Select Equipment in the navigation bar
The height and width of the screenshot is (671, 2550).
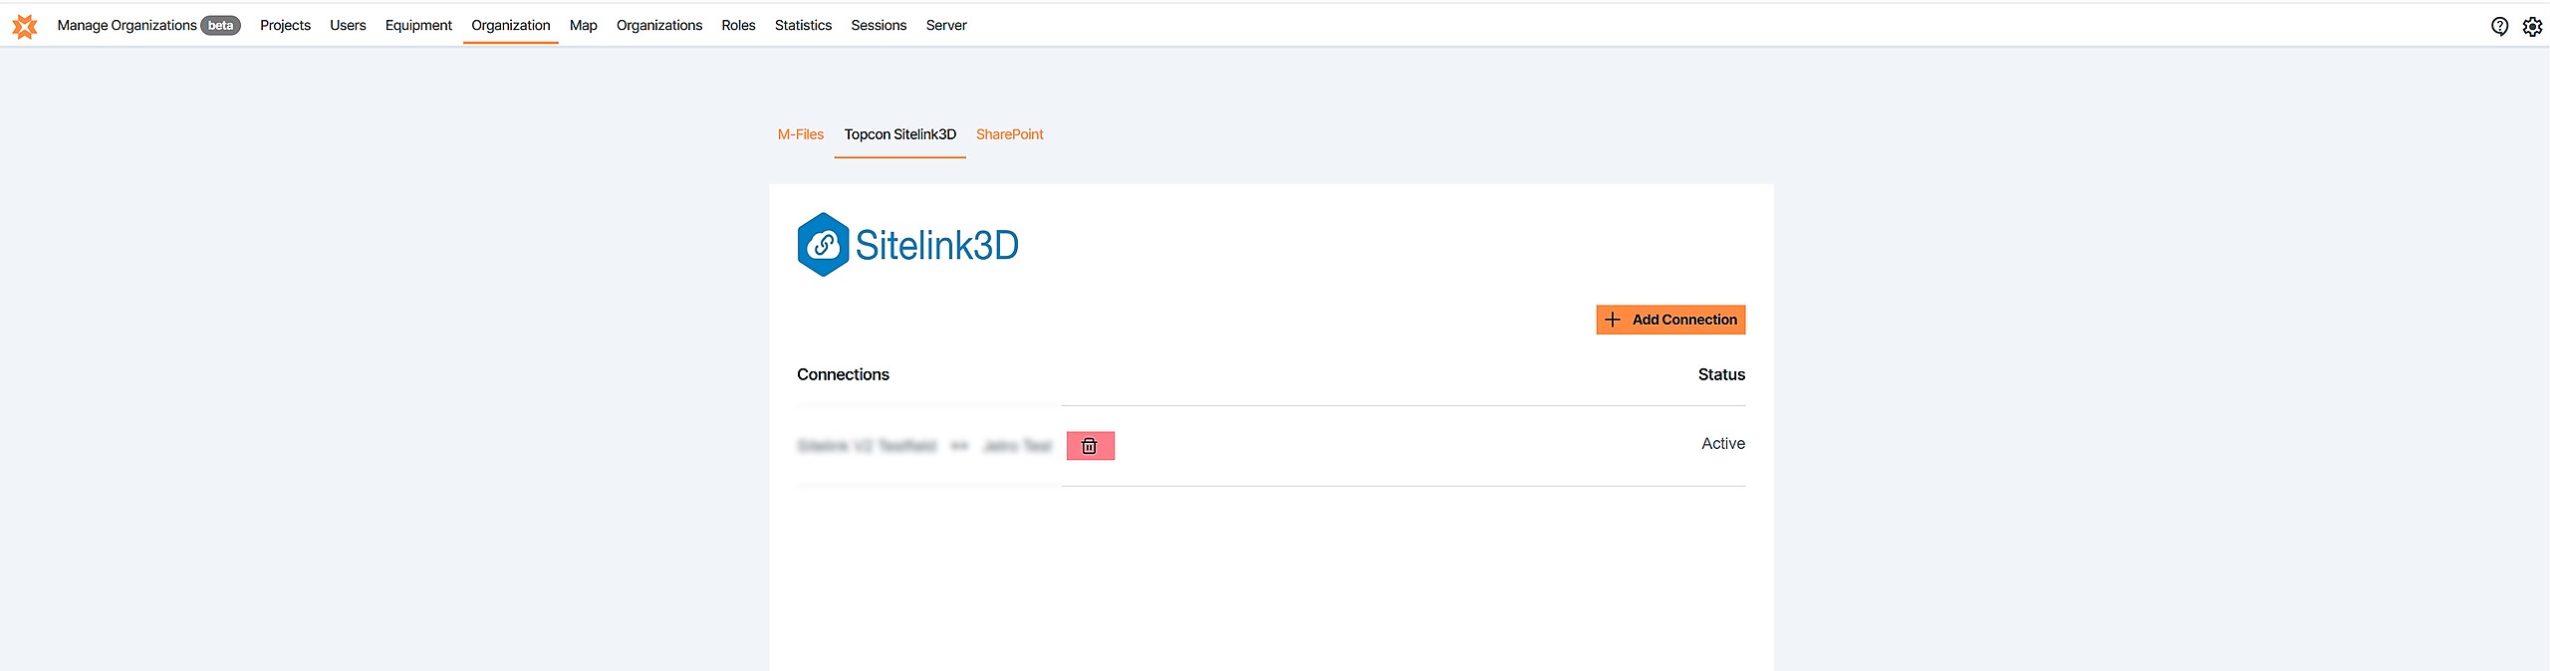pyautogui.click(x=418, y=26)
